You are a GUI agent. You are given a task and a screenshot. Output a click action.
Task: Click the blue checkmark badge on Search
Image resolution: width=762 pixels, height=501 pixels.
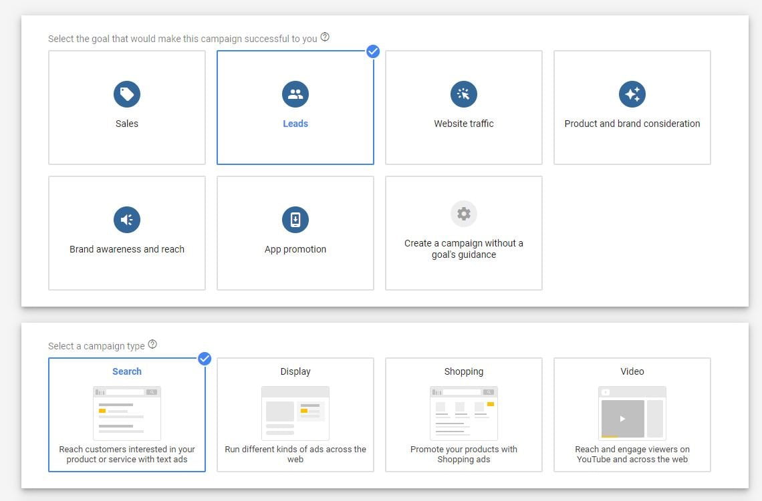click(x=205, y=359)
